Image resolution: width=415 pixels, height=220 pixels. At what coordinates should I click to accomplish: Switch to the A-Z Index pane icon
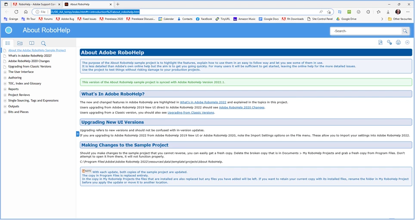pyautogui.click(x=20, y=43)
